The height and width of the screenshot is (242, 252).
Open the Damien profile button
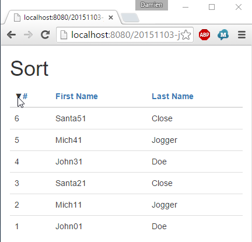click(152, 5)
